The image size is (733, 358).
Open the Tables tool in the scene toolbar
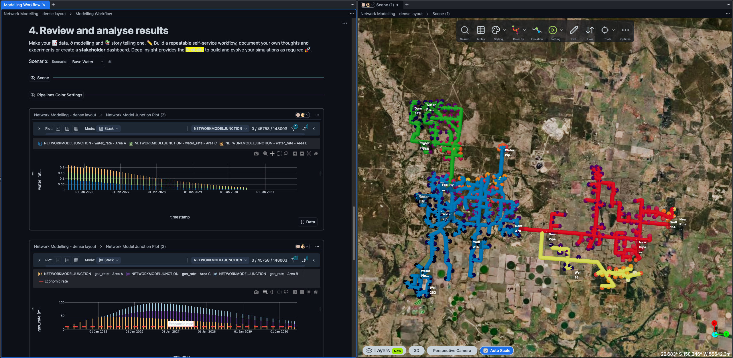pyautogui.click(x=480, y=30)
